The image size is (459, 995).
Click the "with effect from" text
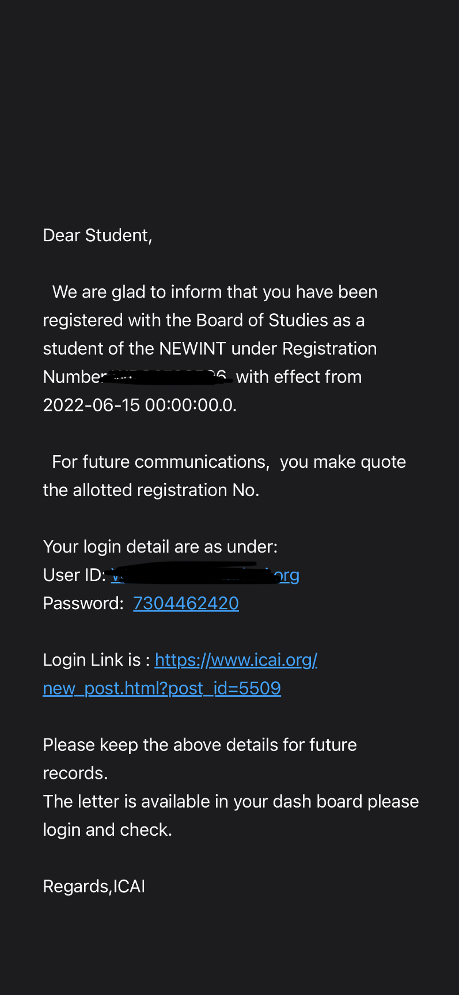coord(299,377)
